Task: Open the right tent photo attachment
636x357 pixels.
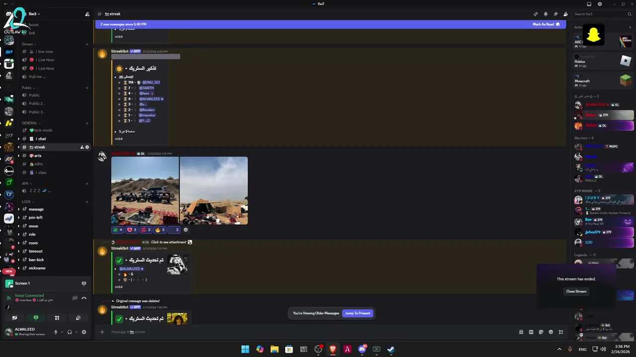Action: click(214, 190)
